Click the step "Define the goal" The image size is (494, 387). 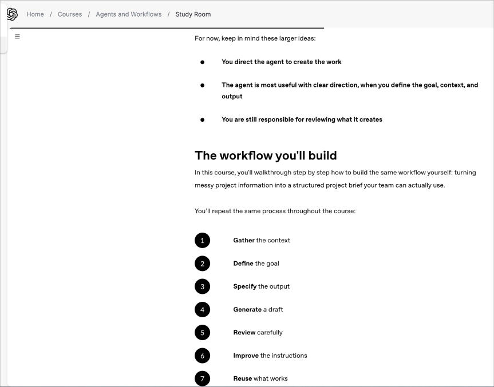tap(256, 264)
